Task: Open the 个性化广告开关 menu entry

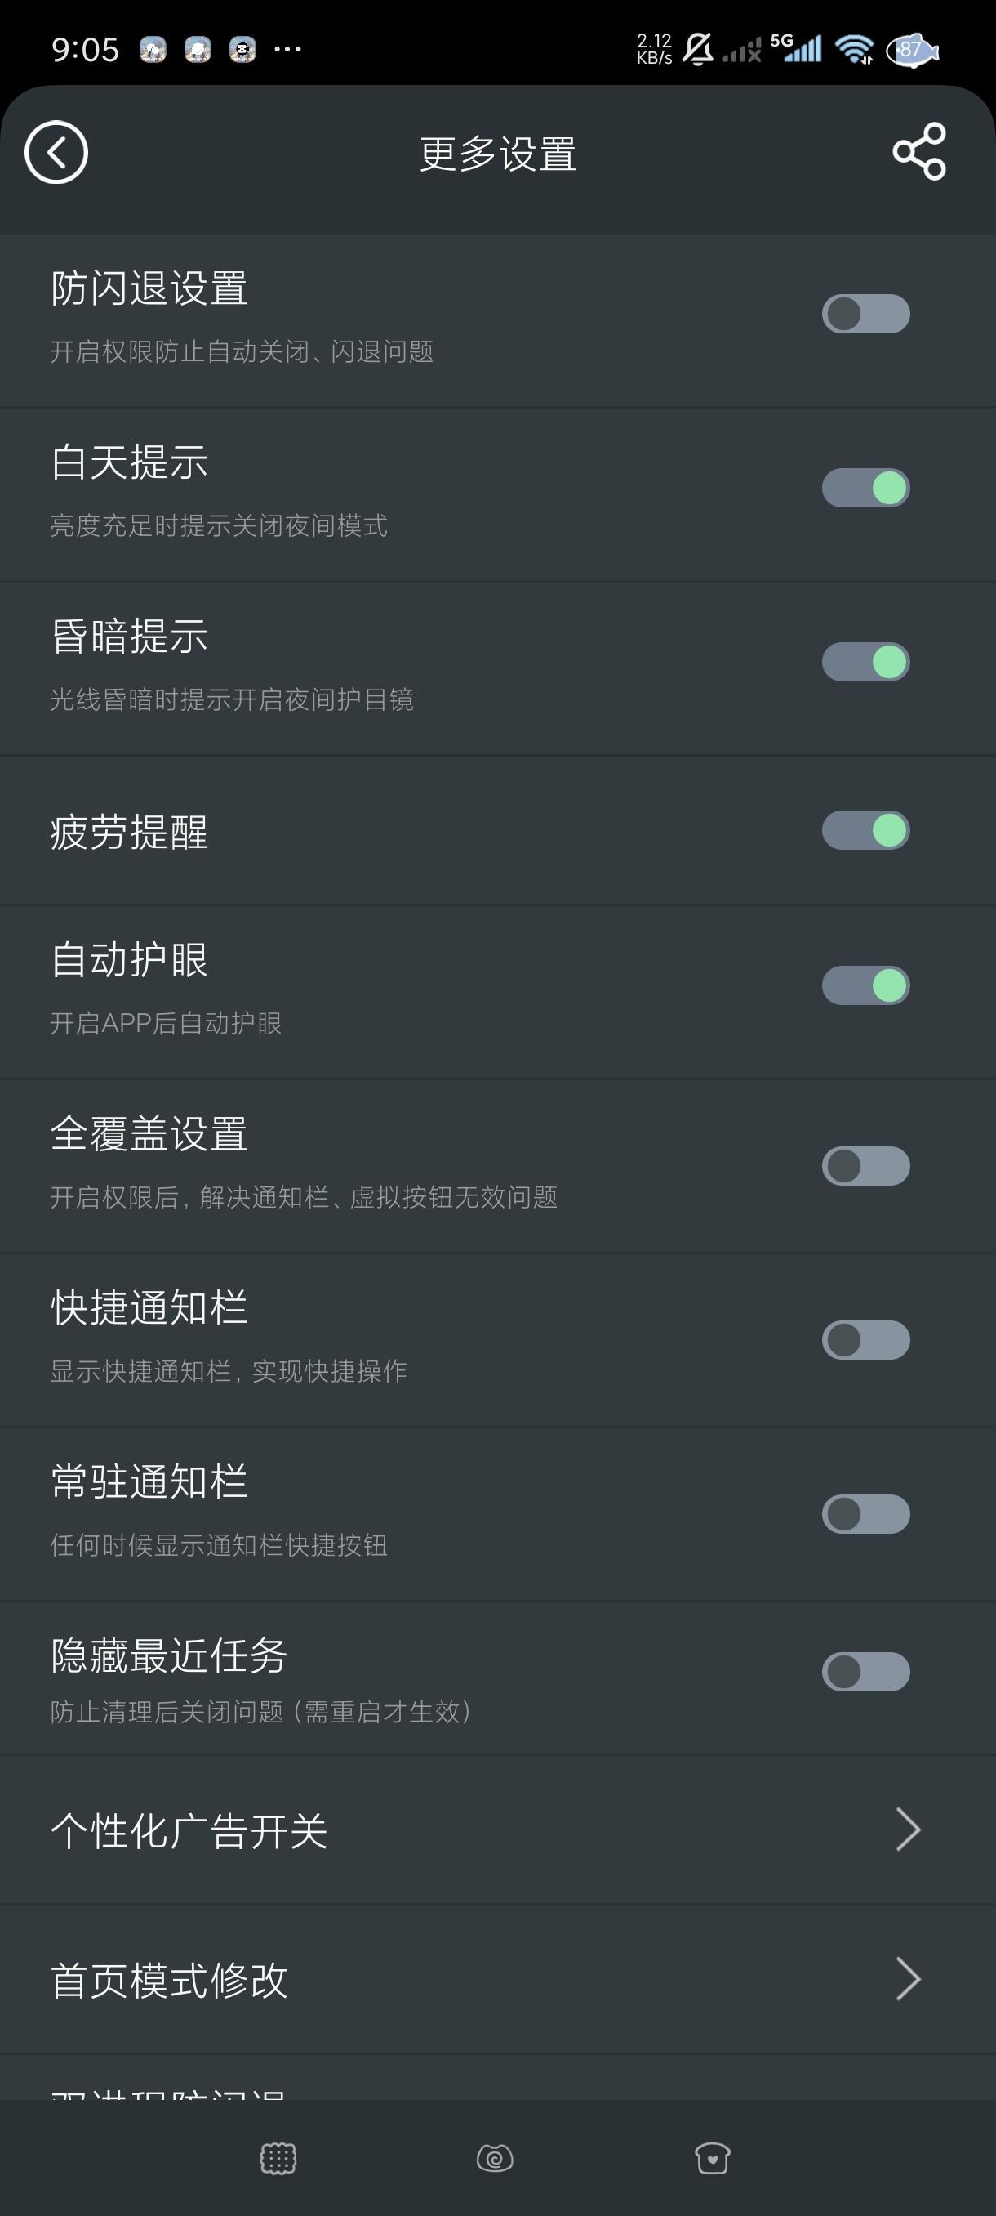Action: click(x=189, y=1830)
